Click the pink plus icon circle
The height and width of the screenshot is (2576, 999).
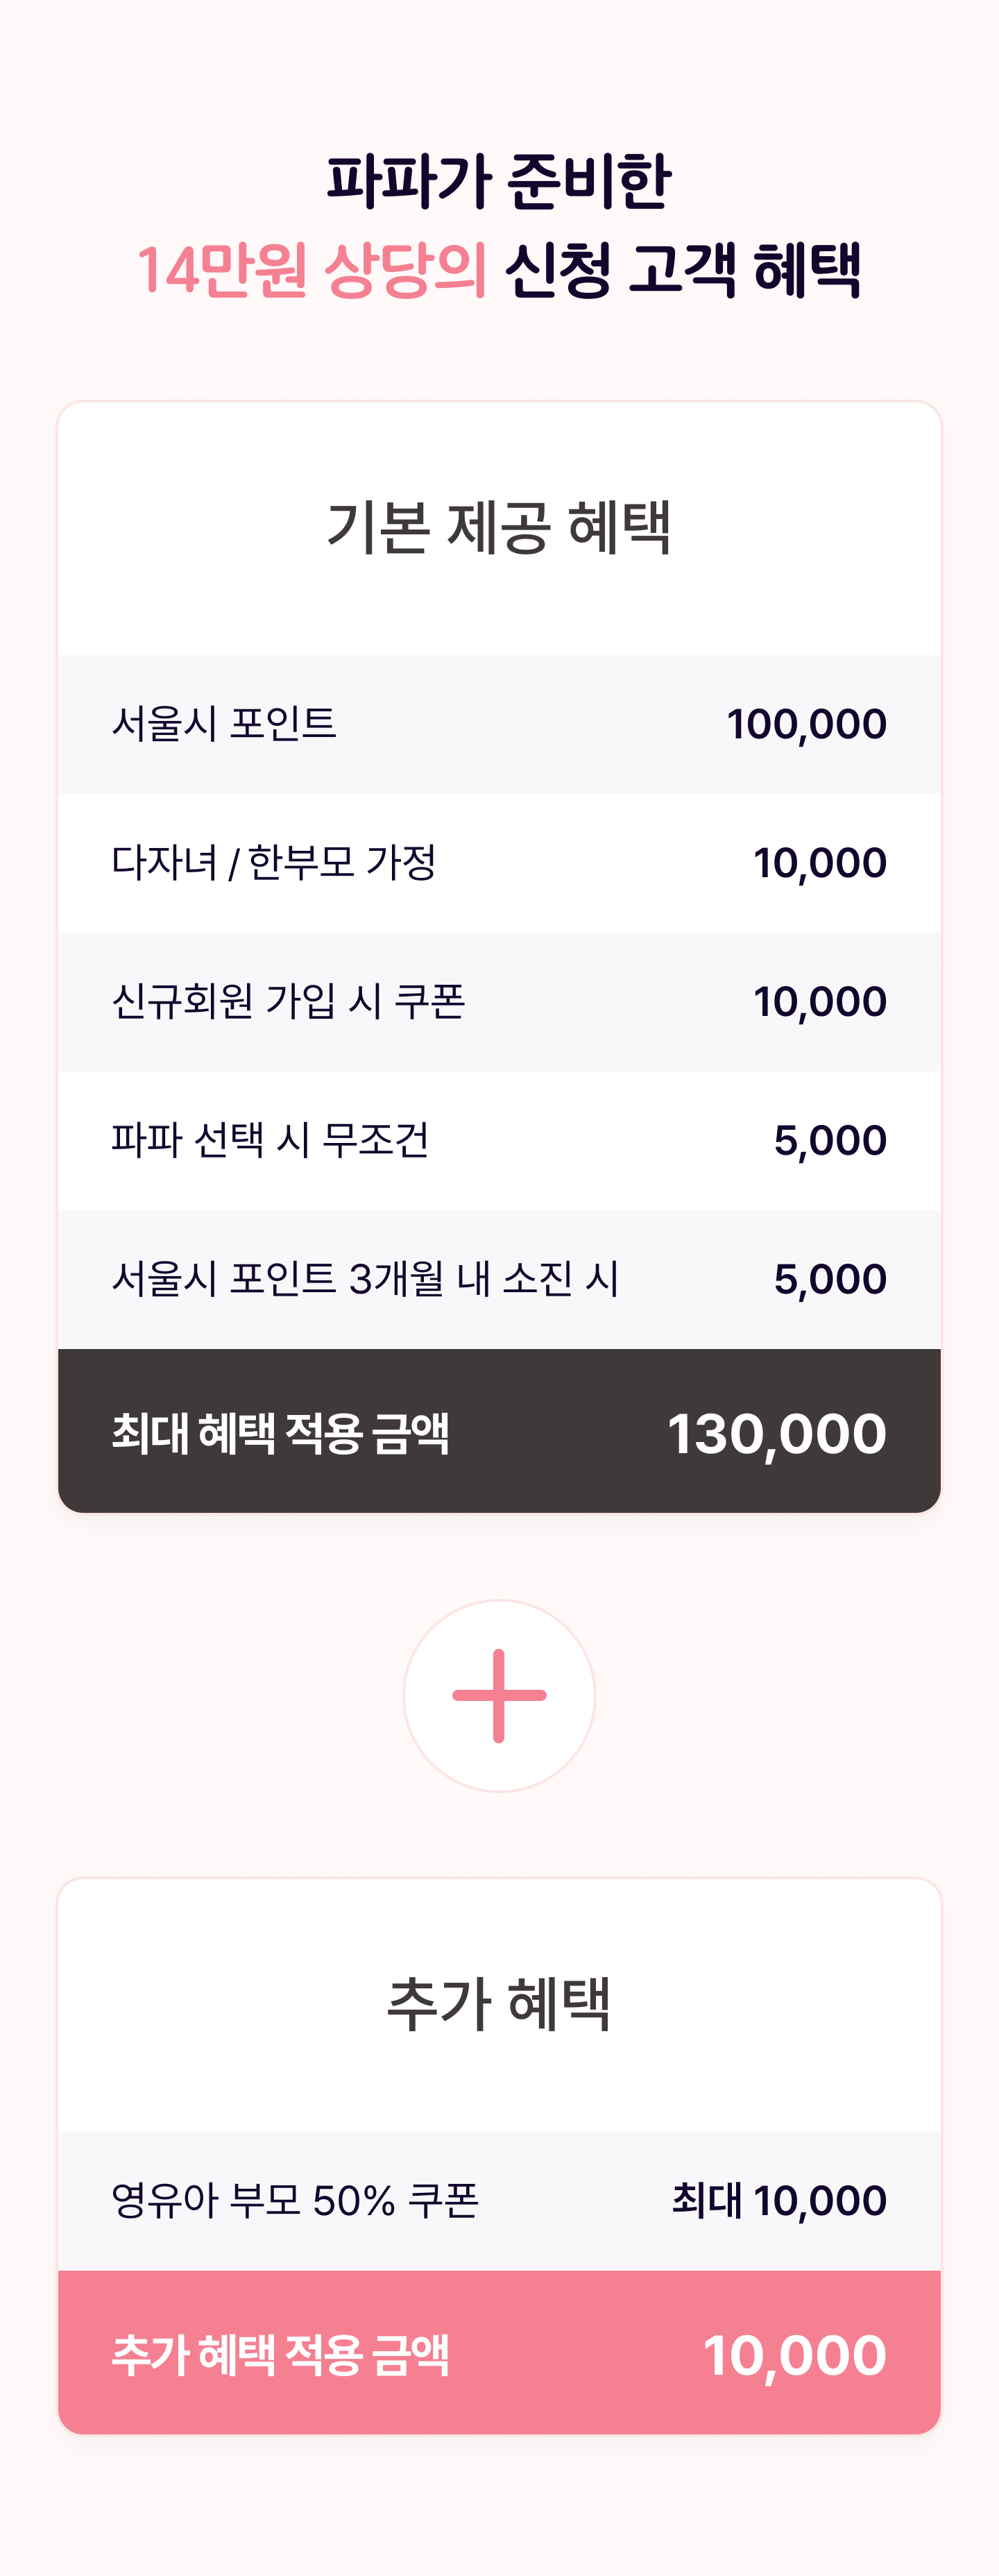coord(499,1696)
